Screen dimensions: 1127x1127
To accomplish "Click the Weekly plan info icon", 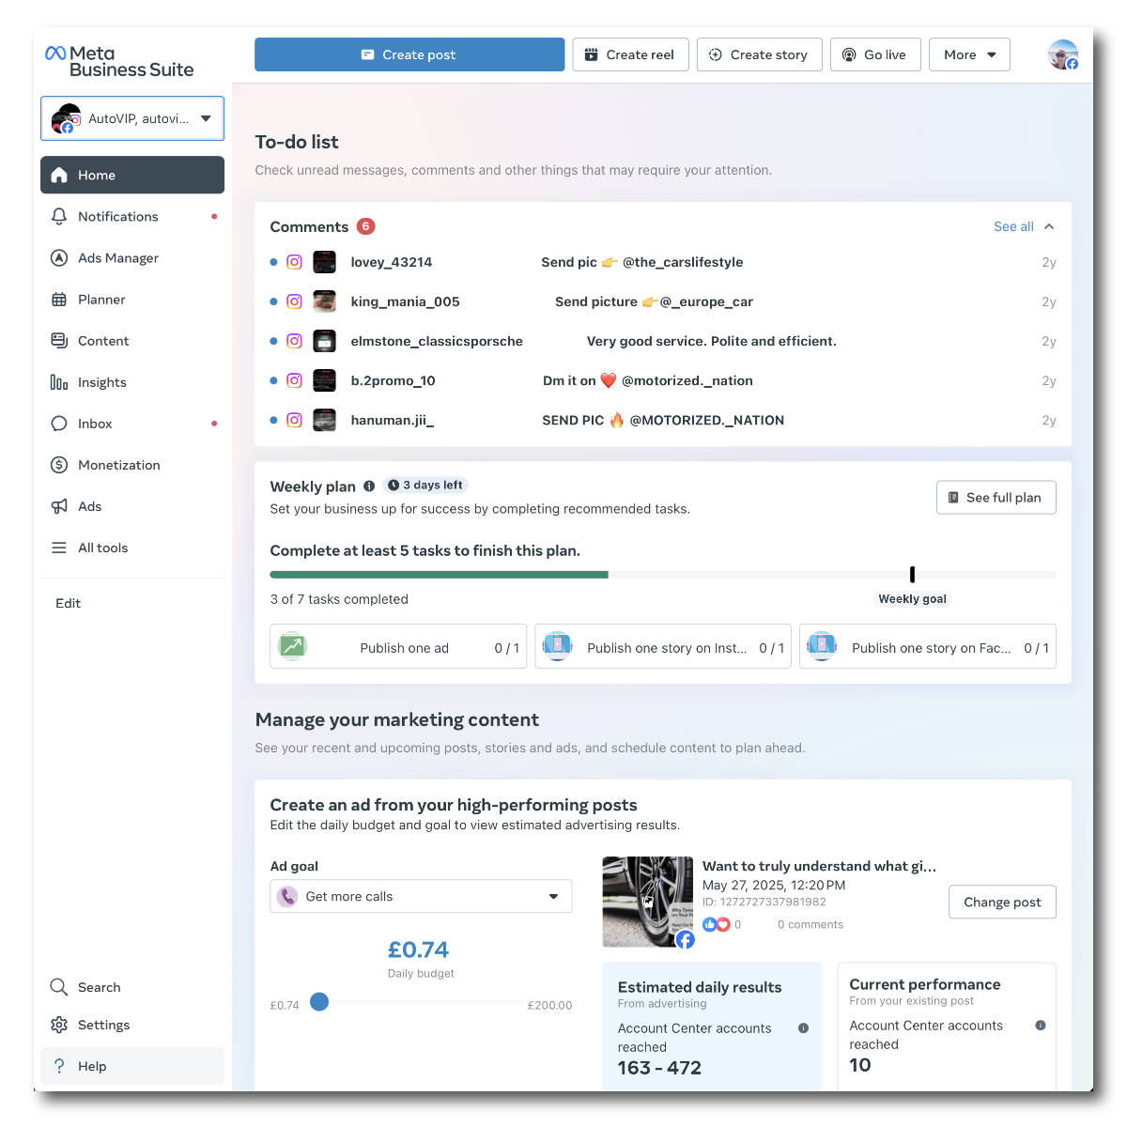I will [x=369, y=486].
